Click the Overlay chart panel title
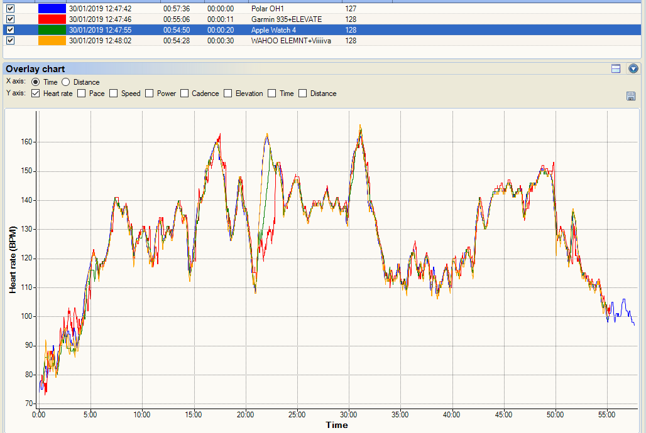The height and width of the screenshot is (433, 646). pos(35,69)
